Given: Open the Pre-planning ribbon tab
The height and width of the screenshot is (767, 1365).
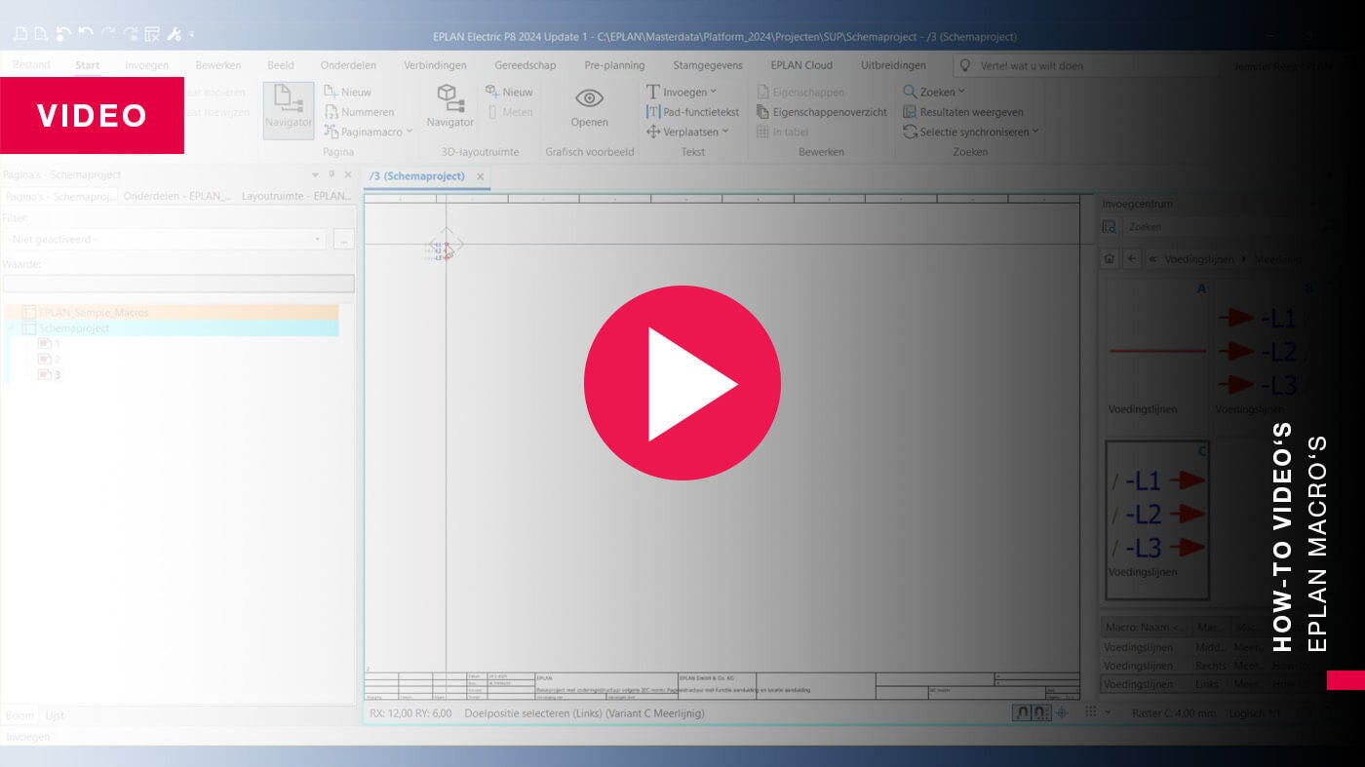Looking at the screenshot, I should pyautogui.click(x=614, y=65).
